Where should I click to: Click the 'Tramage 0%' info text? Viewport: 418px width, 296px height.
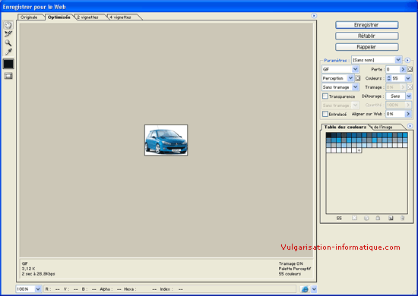point(291,263)
